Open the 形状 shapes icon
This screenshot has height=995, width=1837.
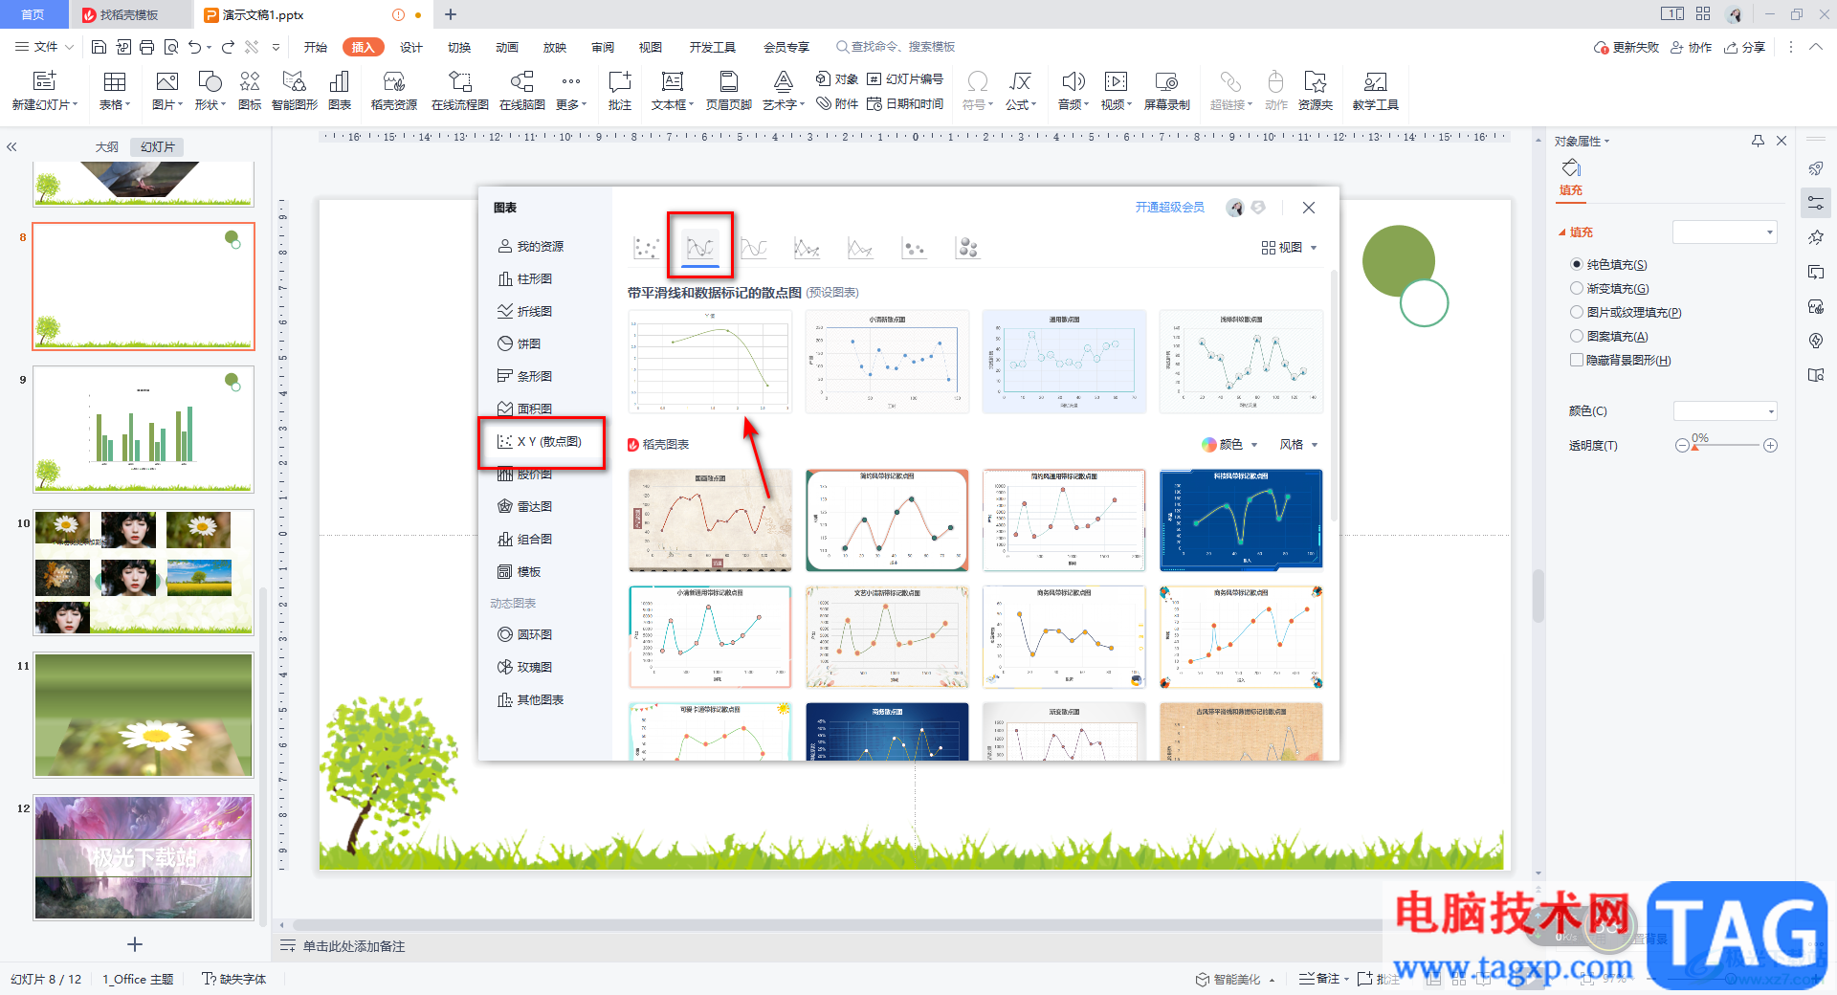click(210, 81)
